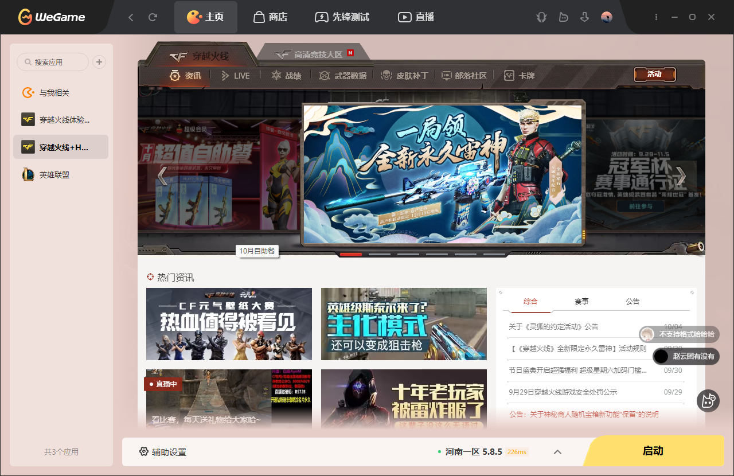The image size is (734, 476).
Task: Select 穿越火线体验... in sidebar
Action: 60,120
